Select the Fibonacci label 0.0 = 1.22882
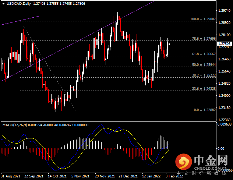 tap(205, 110)
